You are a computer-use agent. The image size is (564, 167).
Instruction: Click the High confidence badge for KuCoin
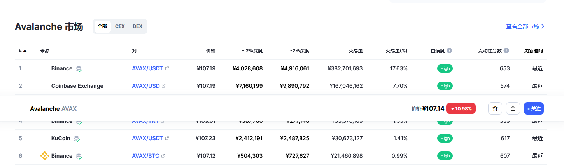click(x=445, y=138)
